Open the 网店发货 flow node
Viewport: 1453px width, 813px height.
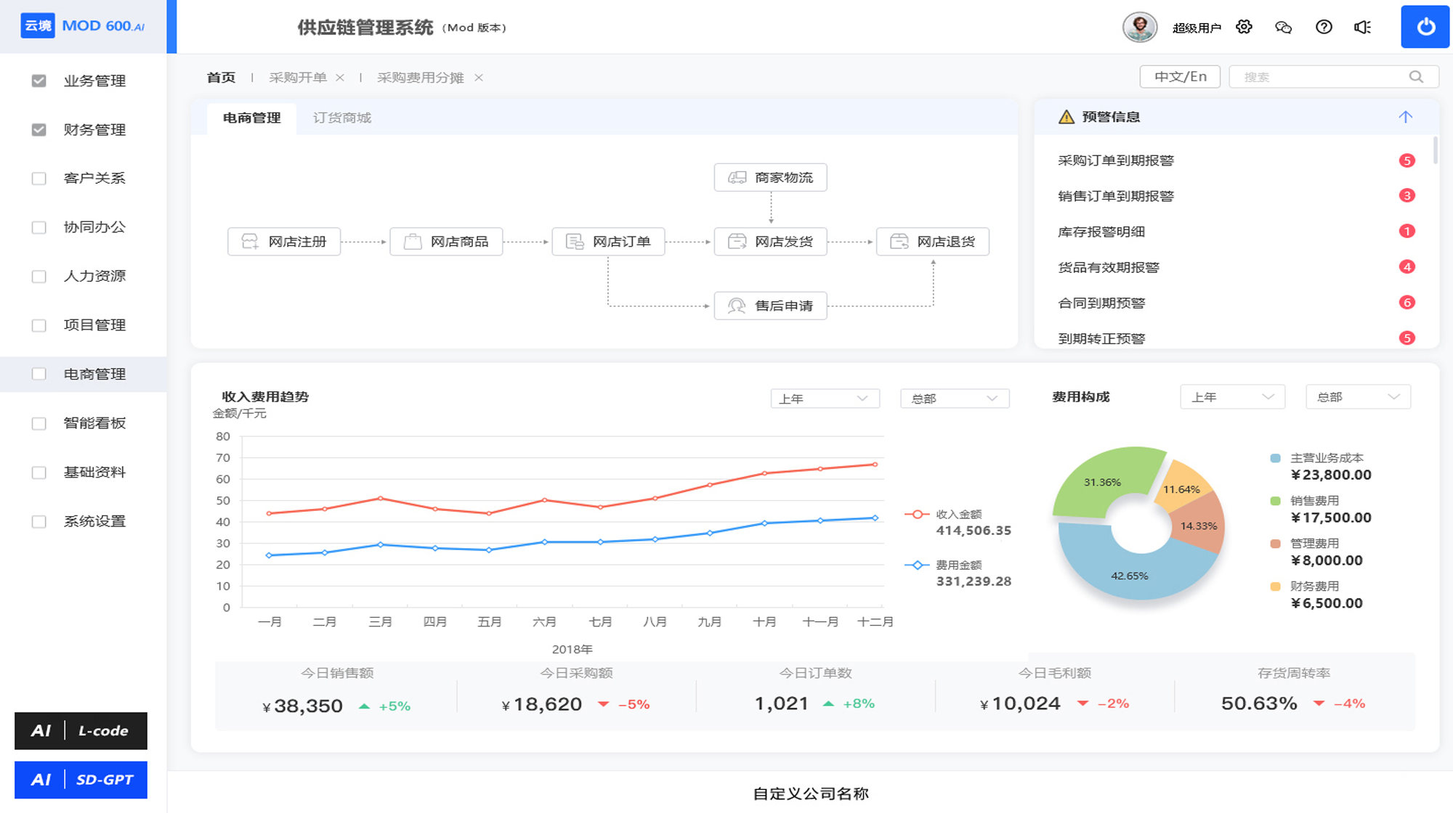click(x=770, y=242)
